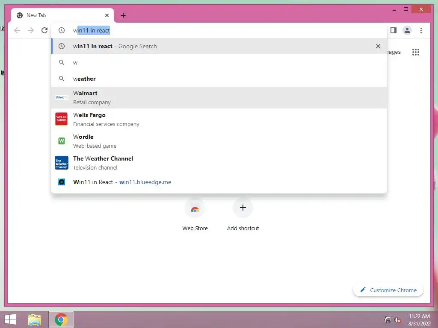Open the side panel icon
This screenshot has height=328, width=438.
(x=394, y=30)
